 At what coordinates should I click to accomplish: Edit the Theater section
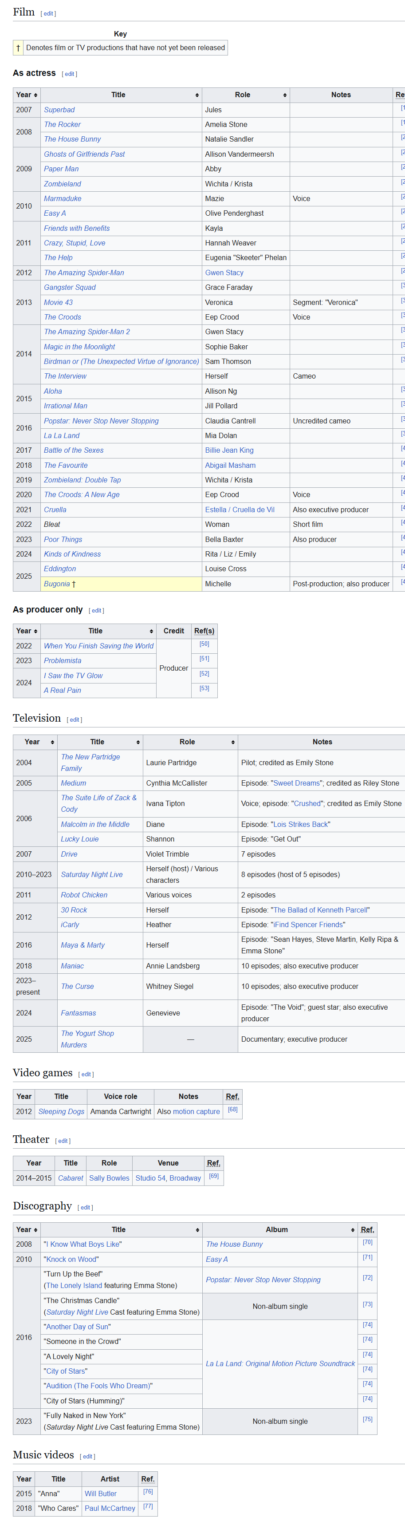click(x=63, y=1141)
